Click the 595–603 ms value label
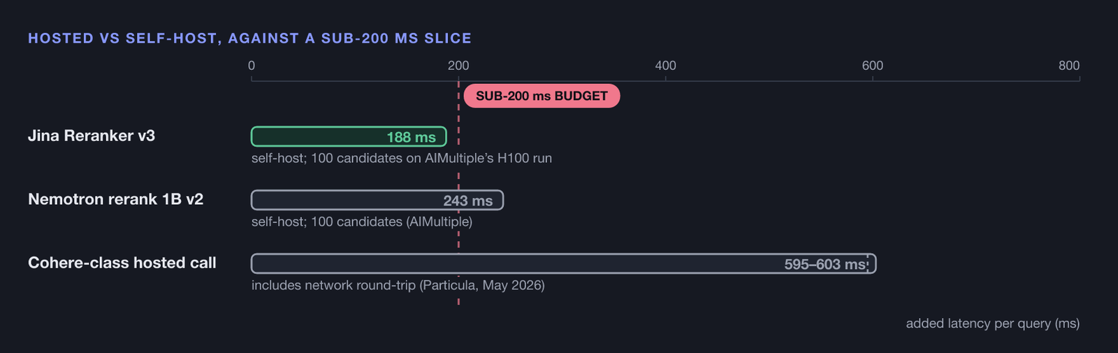Screen dimensions: 1118x353 click(x=825, y=265)
